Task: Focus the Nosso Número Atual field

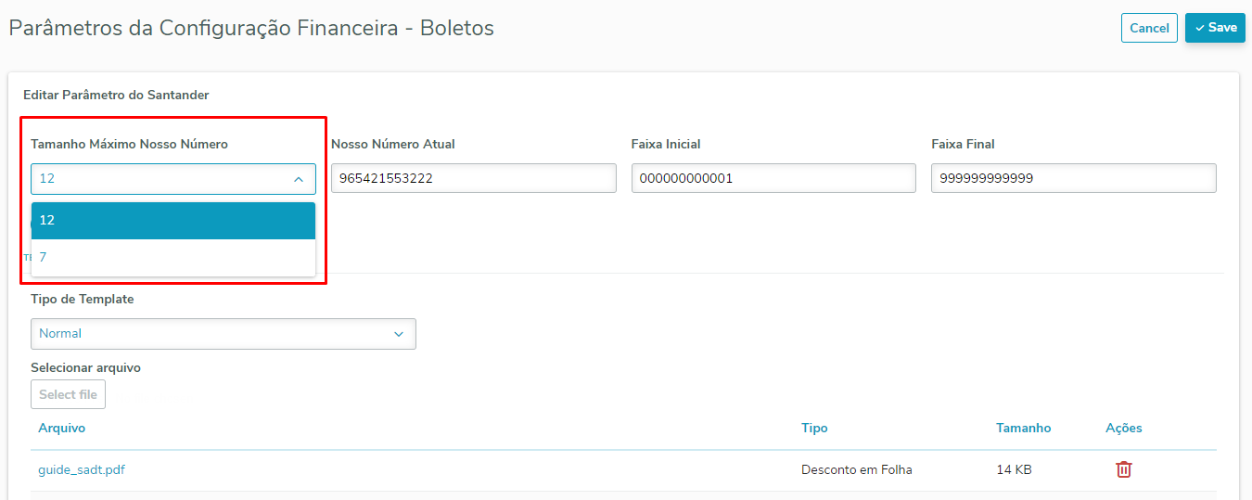Action: tap(473, 178)
